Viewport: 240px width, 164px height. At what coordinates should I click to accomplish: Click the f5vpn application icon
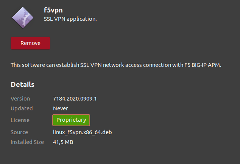(x=23, y=18)
